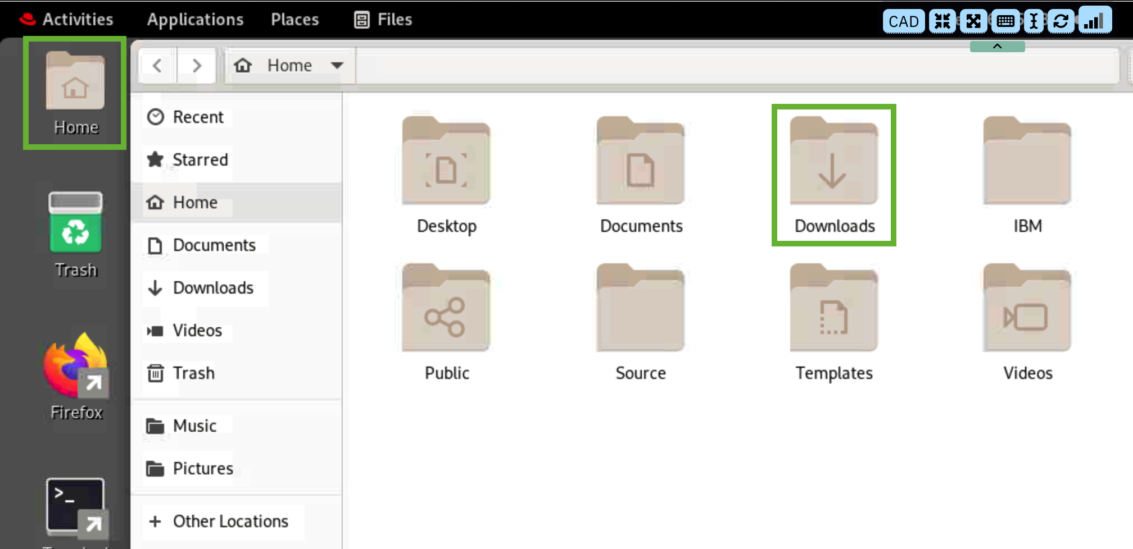
Task: Open the Applications menu
Action: pyautogui.click(x=195, y=20)
